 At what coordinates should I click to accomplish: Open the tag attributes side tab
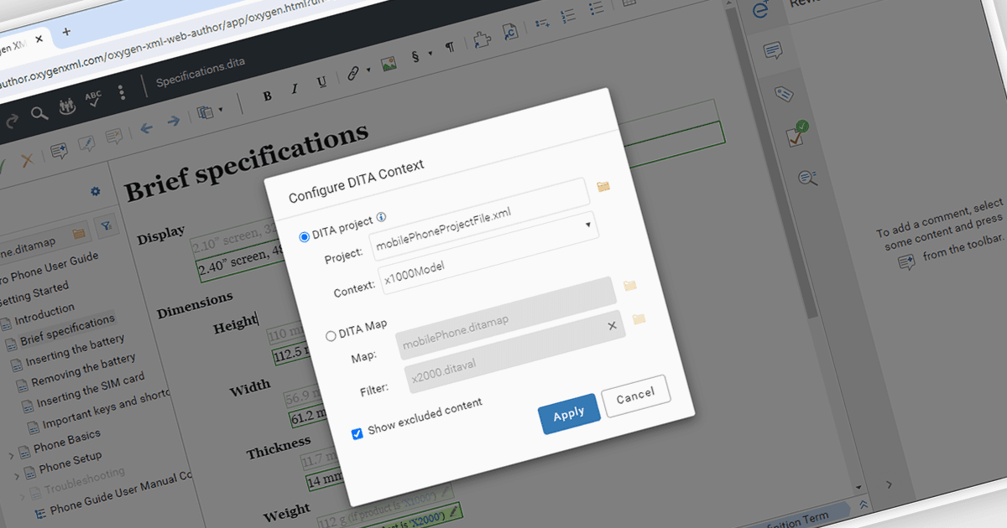coord(785,93)
